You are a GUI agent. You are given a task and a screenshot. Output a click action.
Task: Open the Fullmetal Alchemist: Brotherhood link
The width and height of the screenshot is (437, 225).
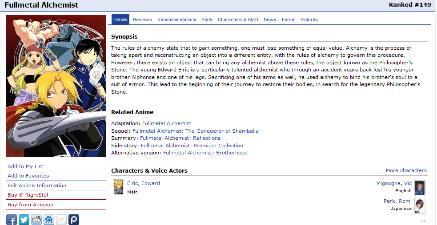[205, 153]
